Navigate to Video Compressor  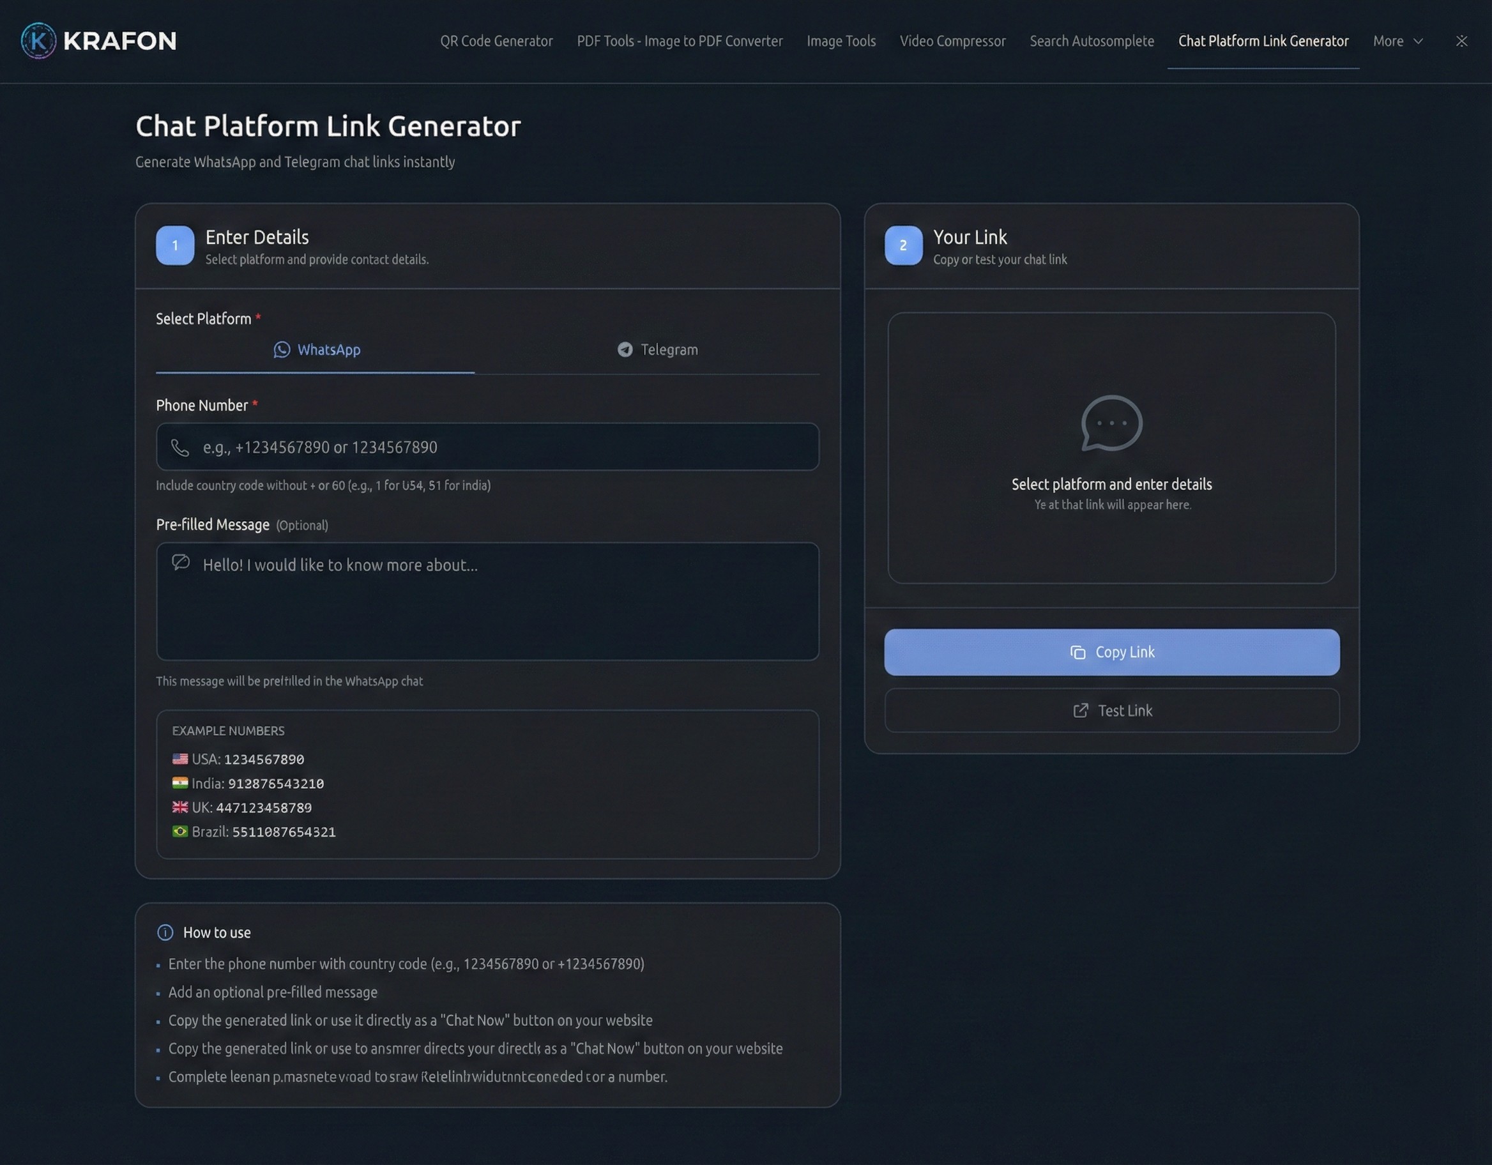pos(952,41)
